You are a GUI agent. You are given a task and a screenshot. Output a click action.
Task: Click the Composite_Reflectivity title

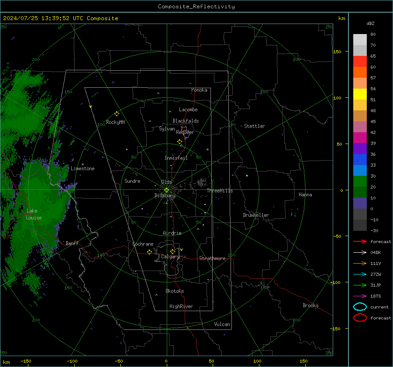(x=196, y=7)
